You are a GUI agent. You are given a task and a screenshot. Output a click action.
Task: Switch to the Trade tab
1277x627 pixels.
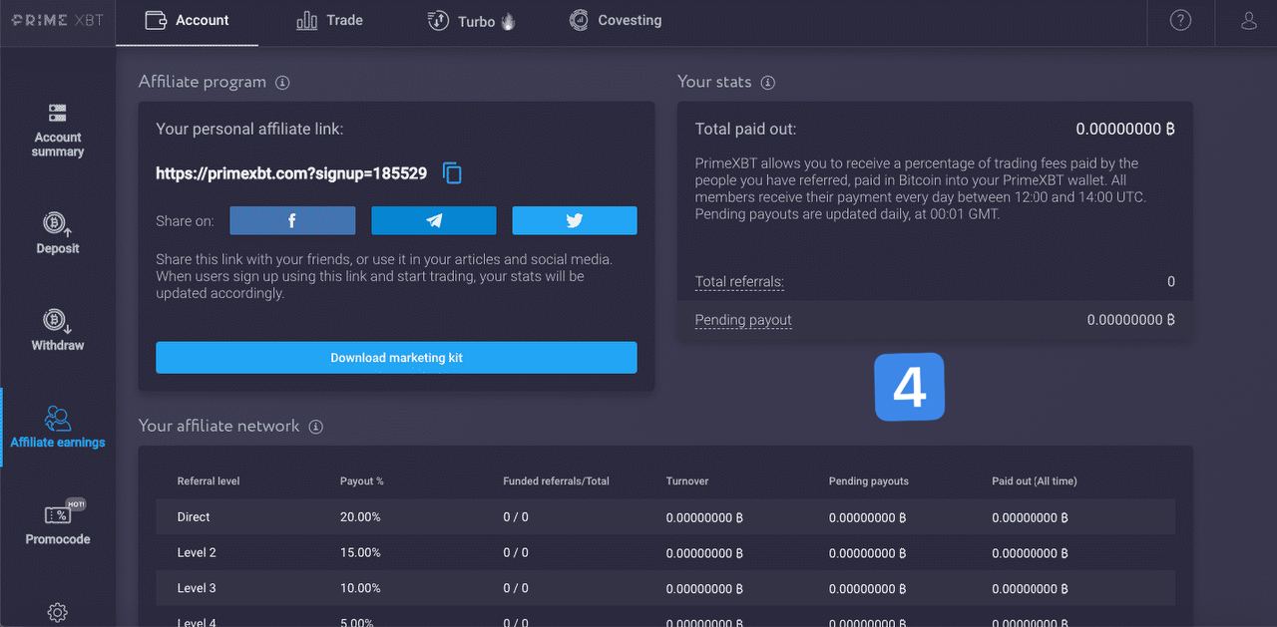tap(329, 20)
